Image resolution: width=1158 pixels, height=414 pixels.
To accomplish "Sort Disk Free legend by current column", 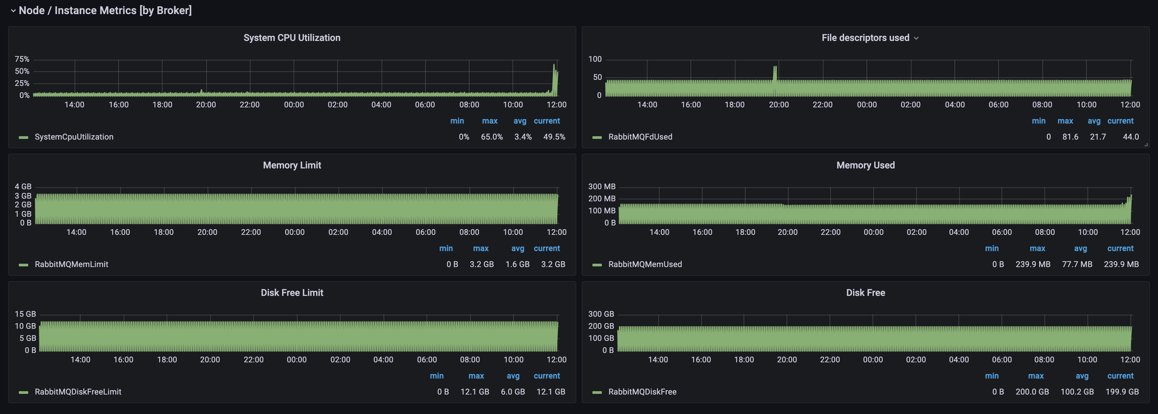I will 1120,376.
